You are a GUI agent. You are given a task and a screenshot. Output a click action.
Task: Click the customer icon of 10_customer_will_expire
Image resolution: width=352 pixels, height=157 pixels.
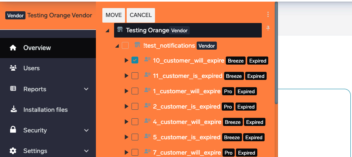(x=147, y=59)
